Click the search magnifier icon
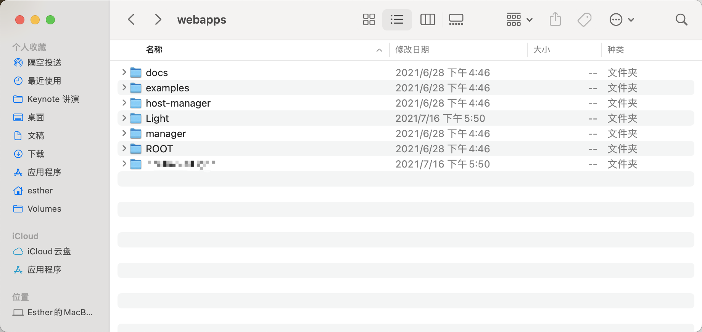The height and width of the screenshot is (332, 702). click(x=681, y=19)
